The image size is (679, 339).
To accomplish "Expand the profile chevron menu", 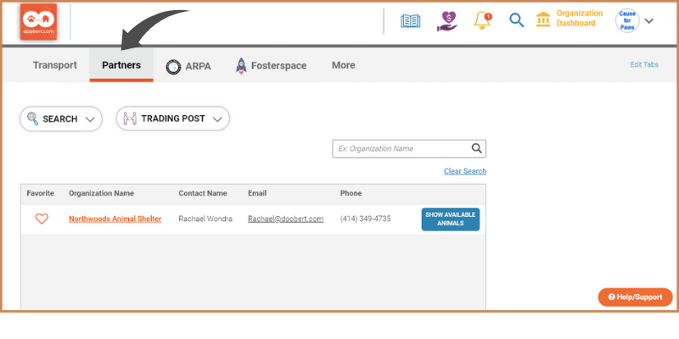I will [648, 20].
